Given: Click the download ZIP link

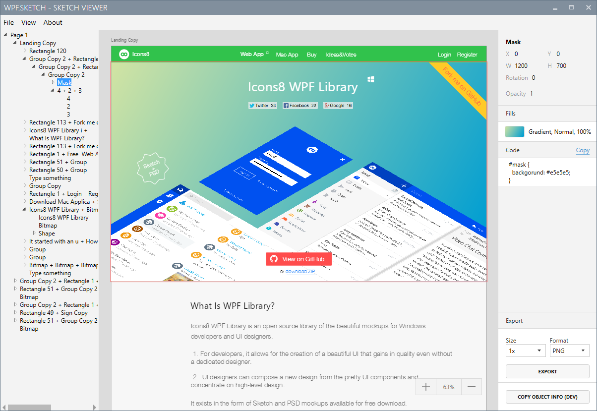Looking at the screenshot, I should (x=300, y=271).
